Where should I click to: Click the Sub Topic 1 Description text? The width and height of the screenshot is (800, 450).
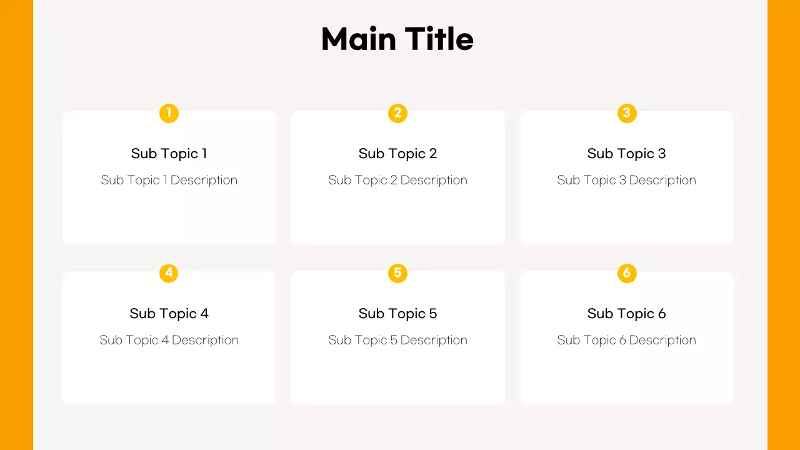pos(169,180)
